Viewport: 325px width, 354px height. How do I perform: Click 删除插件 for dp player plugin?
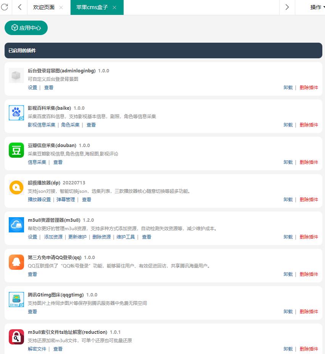[x=309, y=200]
